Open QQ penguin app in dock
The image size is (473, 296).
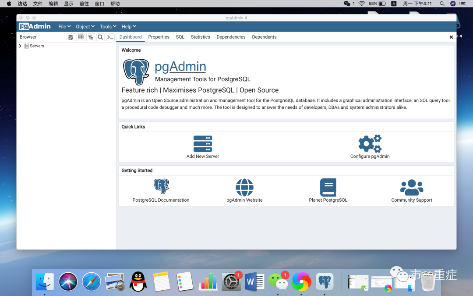click(138, 282)
